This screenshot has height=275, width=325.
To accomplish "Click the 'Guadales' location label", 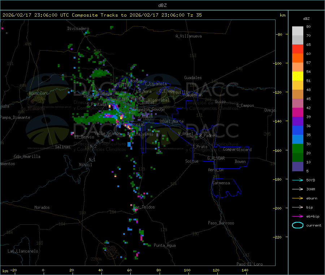I will click(x=193, y=78).
